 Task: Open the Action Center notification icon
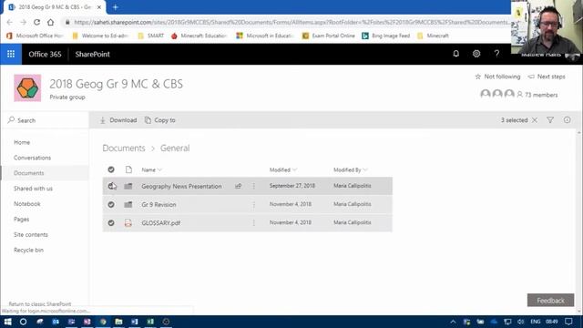[x=568, y=322]
